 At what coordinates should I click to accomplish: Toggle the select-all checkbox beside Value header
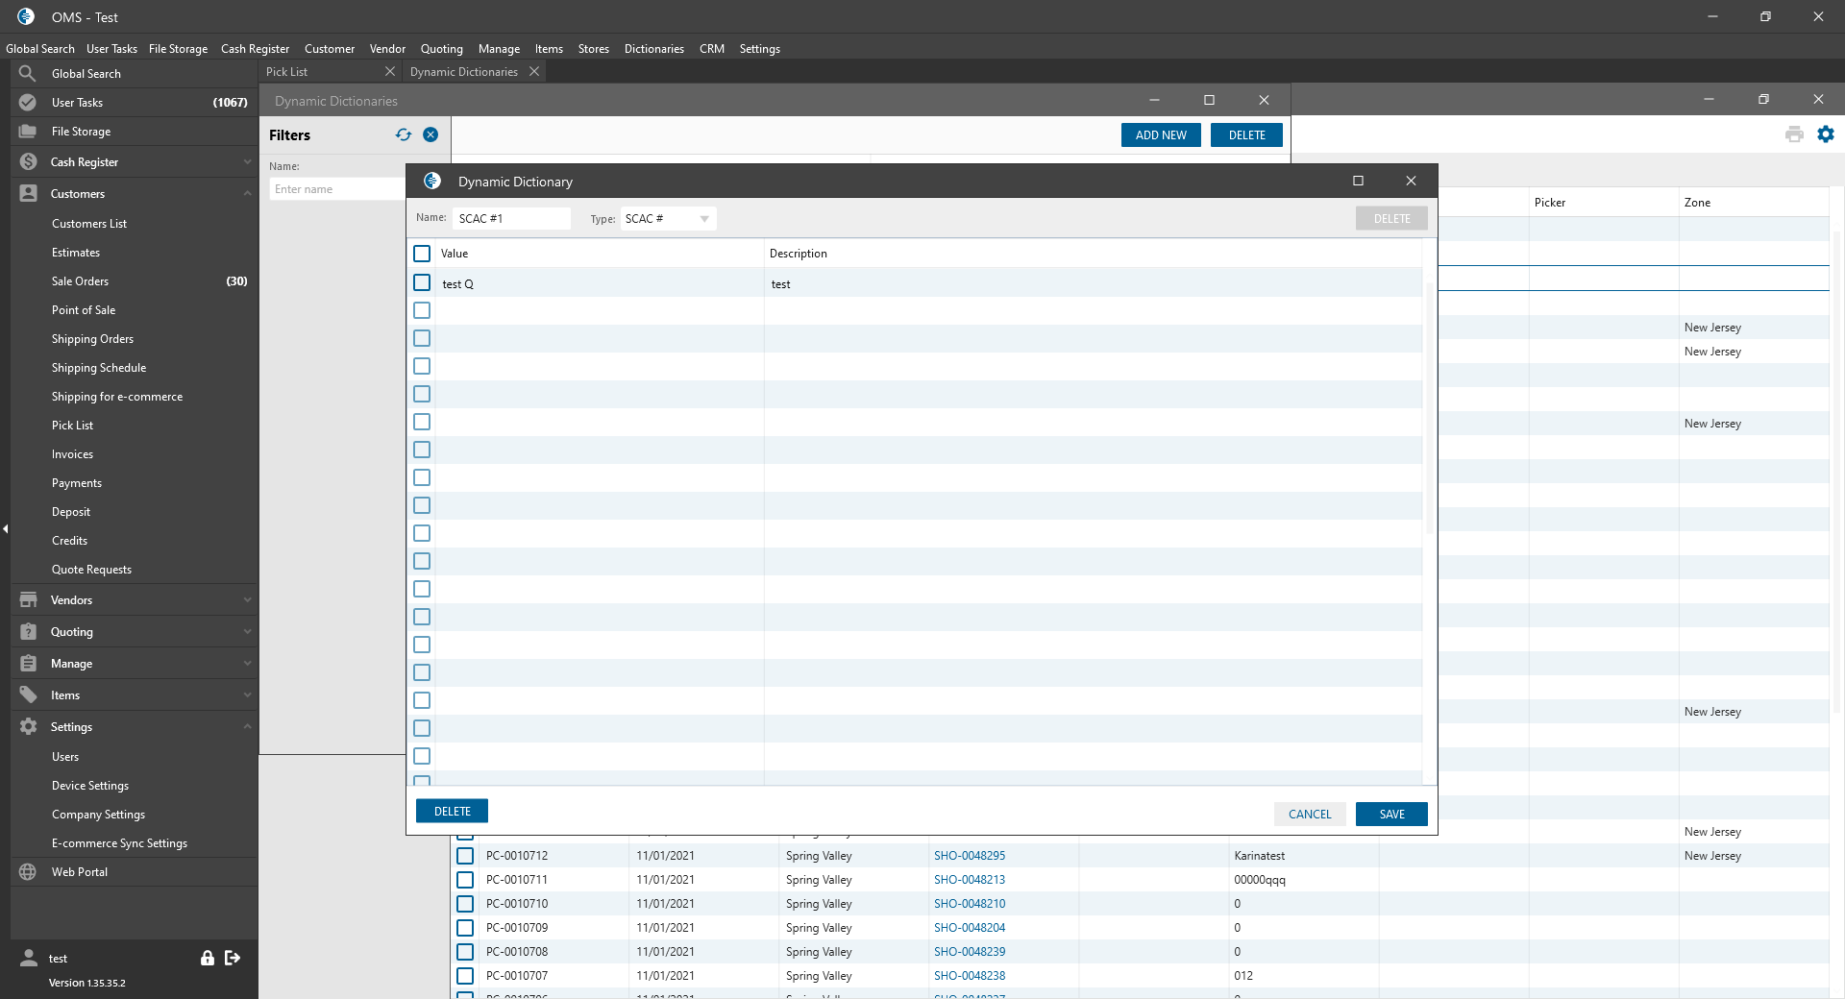422,254
